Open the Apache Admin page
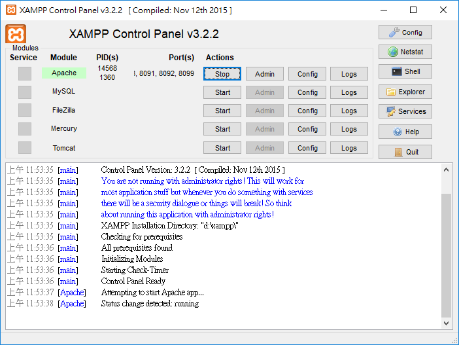 [x=265, y=74]
